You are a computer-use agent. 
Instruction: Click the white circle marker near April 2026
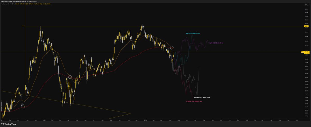pyautogui.click(x=172, y=48)
